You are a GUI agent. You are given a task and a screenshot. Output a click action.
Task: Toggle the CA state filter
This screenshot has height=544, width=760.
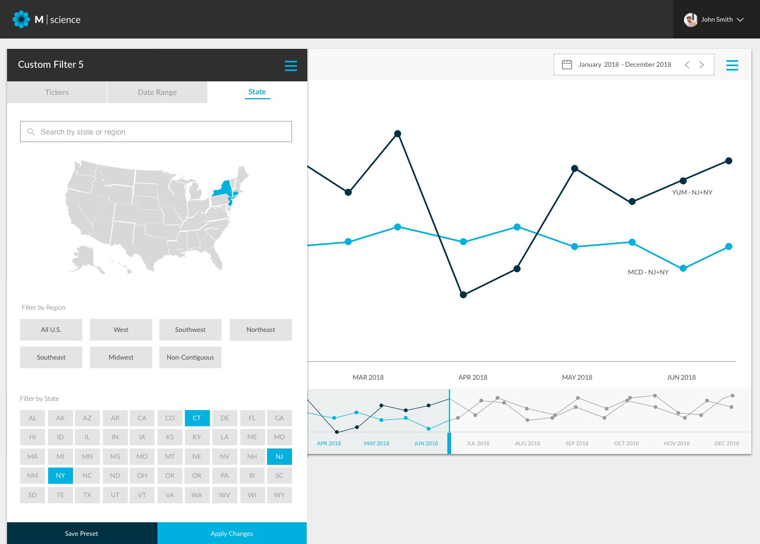click(x=142, y=418)
